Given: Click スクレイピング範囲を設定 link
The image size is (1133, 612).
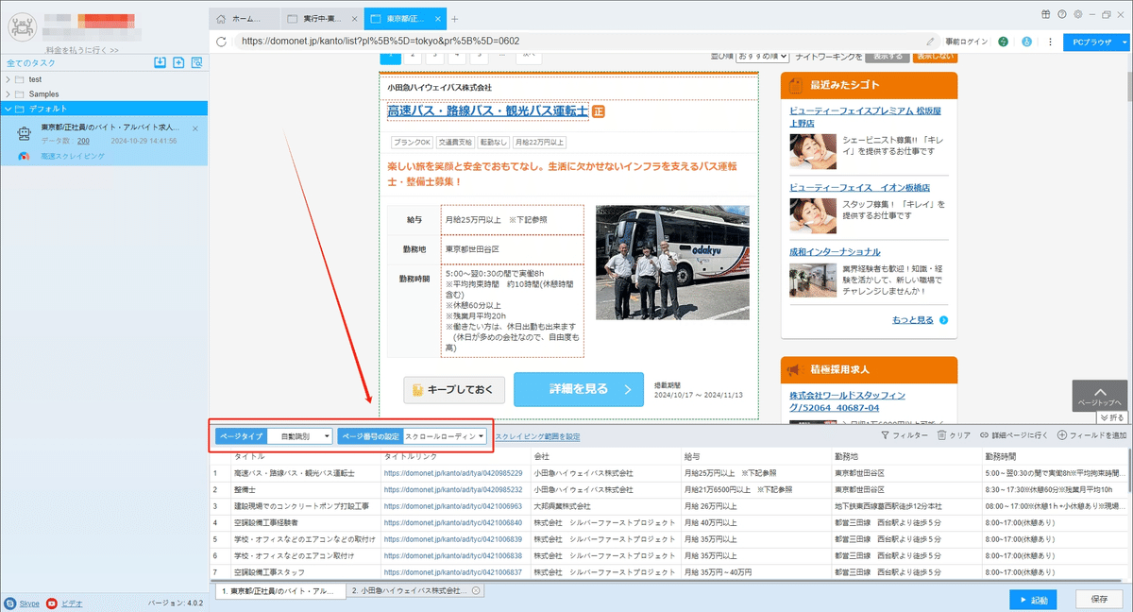Looking at the screenshot, I should (x=537, y=436).
